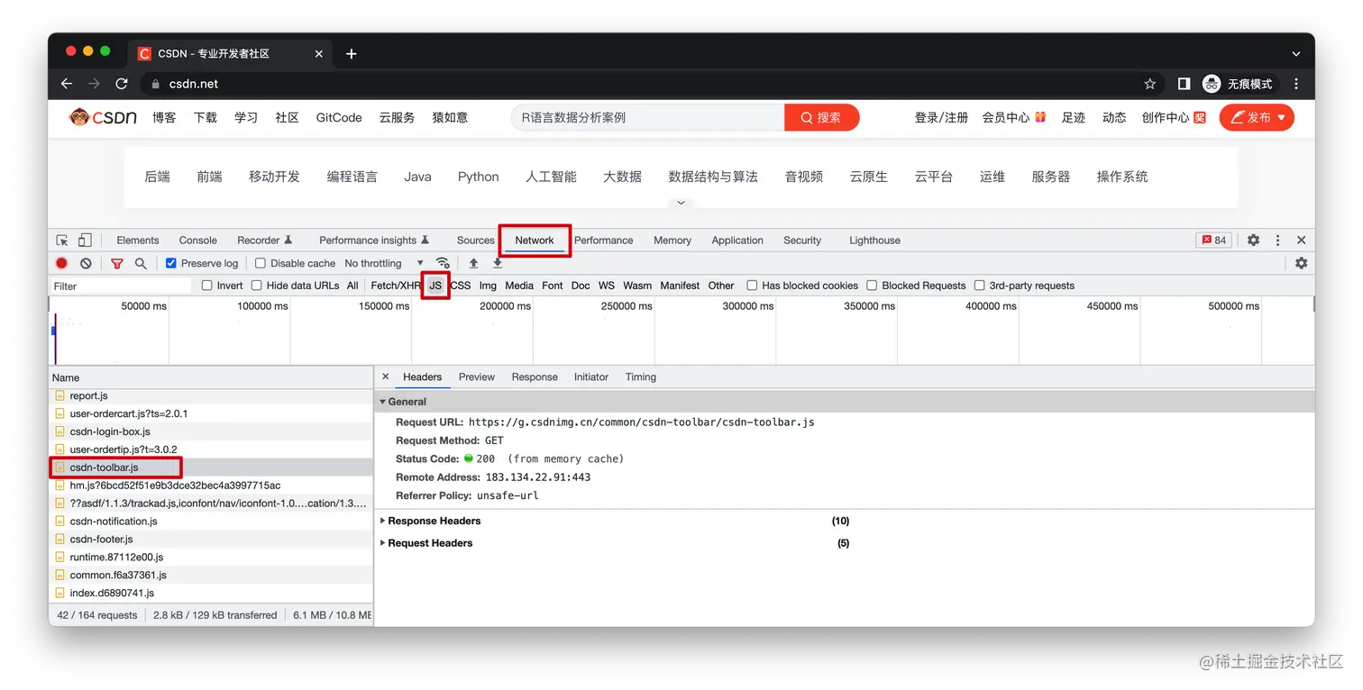This screenshot has width=1363, height=690.
Task: Close the CSDN browser tab
Action: 319,54
